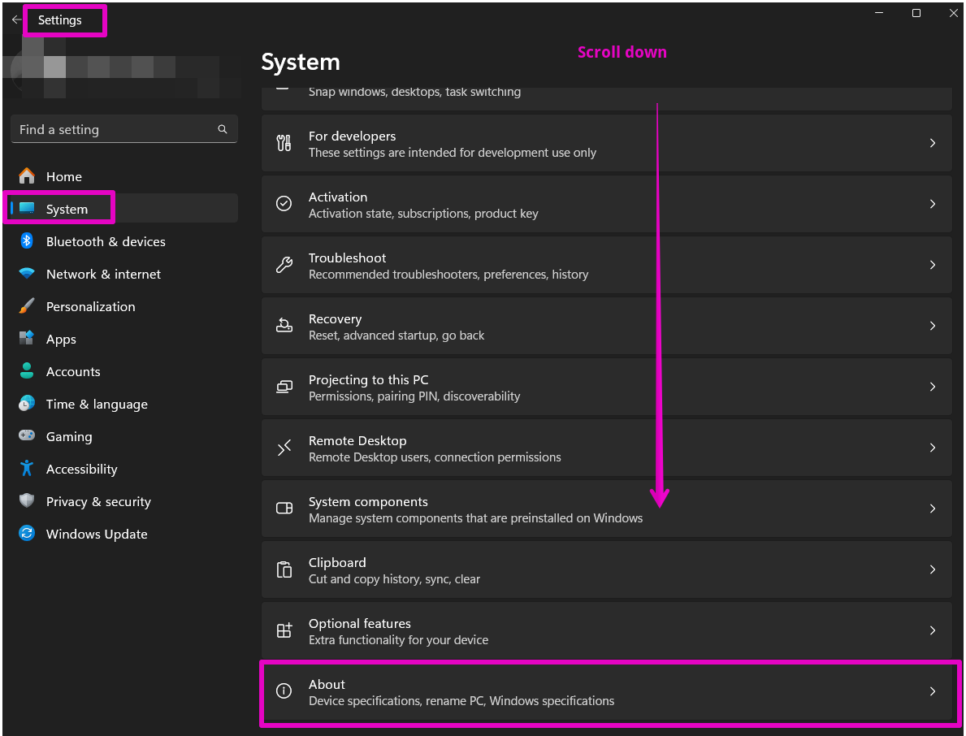The image size is (966, 736).
Task: Click the Recovery title text
Action: point(336,319)
